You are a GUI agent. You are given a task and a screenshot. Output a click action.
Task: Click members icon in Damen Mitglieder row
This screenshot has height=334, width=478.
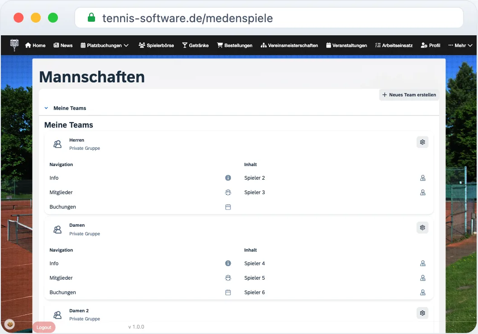pos(228,278)
